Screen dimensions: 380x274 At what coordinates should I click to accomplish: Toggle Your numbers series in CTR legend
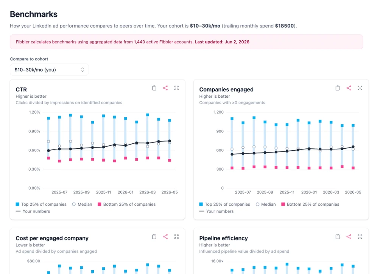tap(33, 211)
